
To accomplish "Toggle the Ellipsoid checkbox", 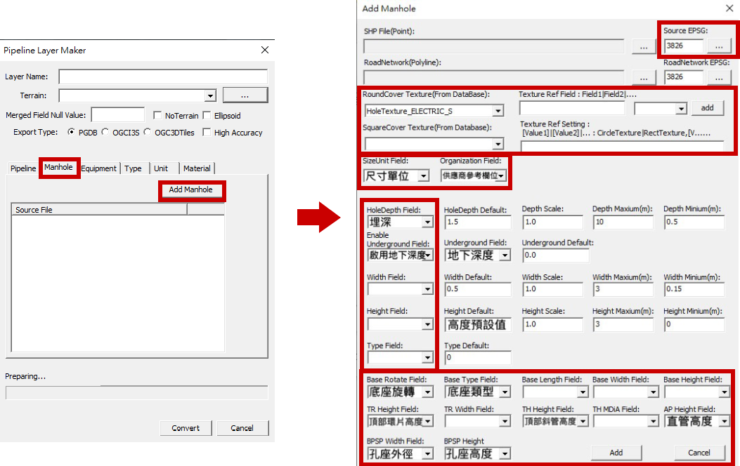I will tap(207, 115).
